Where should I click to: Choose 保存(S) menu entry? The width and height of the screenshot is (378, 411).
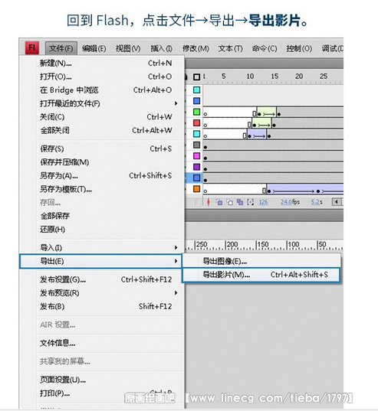(x=101, y=148)
